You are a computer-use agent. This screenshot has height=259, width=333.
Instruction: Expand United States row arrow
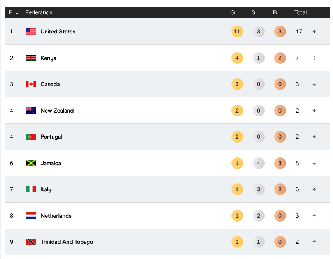tap(314, 32)
